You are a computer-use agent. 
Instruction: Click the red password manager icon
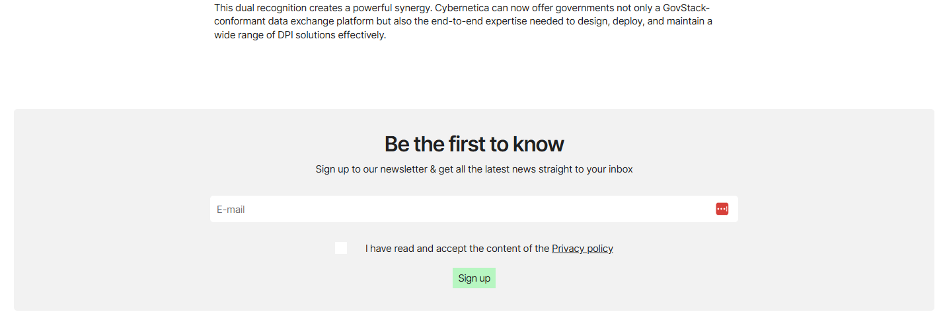(x=722, y=209)
